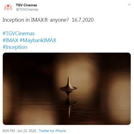This screenshot has width=134, height=134.
Task: Select the tweet text about Inception in IMAX
Action: coord(48,20)
